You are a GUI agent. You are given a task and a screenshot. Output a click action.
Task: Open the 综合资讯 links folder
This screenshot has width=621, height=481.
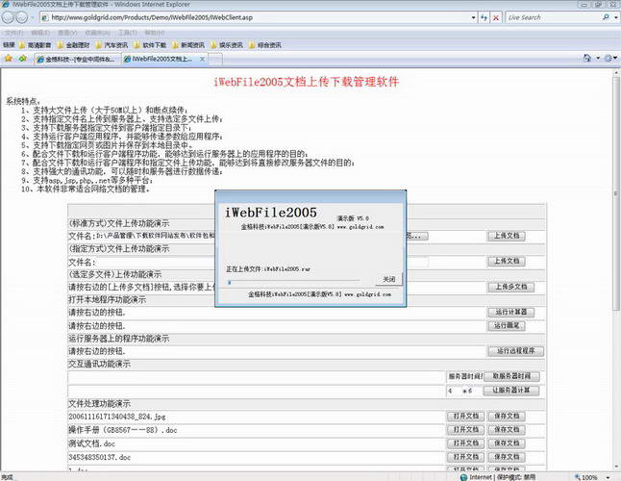click(265, 45)
